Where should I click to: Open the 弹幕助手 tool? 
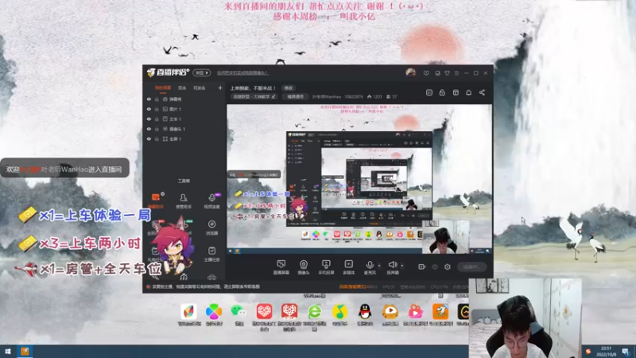point(156,200)
